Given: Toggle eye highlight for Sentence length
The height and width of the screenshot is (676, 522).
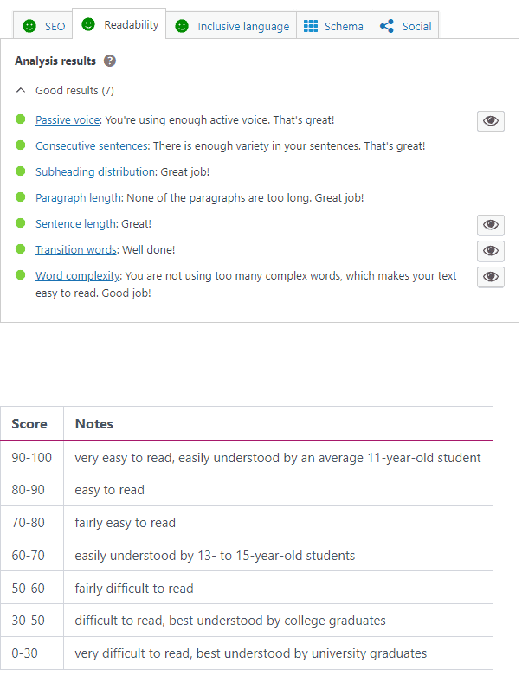Looking at the screenshot, I should coord(491,225).
